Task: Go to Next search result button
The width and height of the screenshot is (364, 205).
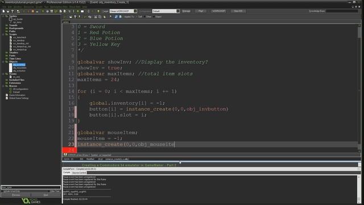Action: [45, 195]
